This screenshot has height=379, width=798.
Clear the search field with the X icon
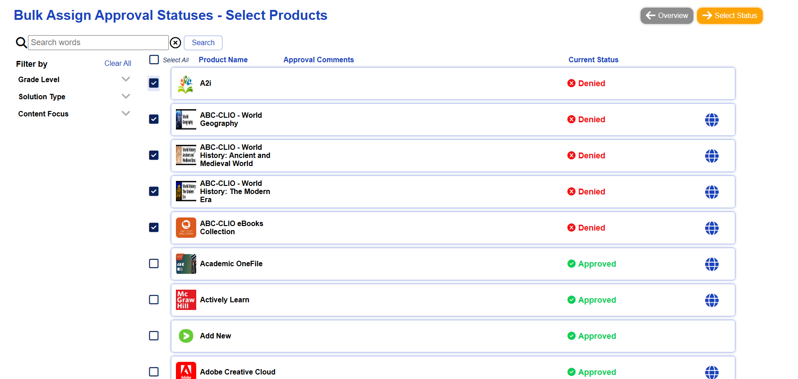coord(175,43)
